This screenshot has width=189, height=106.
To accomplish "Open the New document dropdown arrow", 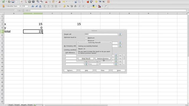I will coord(6,2).
